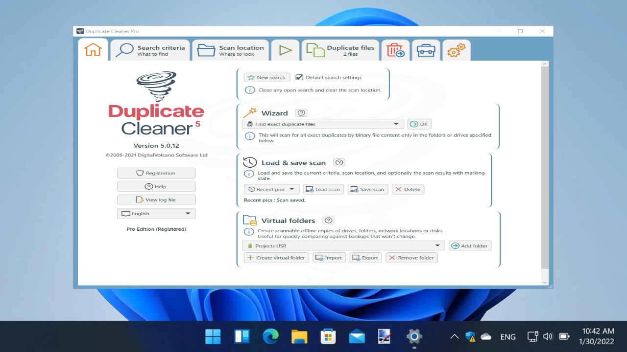The height and width of the screenshot is (352, 627).
Task: Open help for Virtual folders
Action: (329, 220)
